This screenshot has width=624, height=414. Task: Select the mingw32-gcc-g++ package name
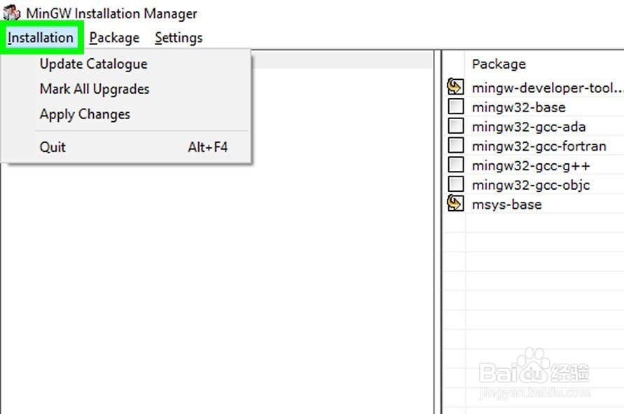point(531,166)
